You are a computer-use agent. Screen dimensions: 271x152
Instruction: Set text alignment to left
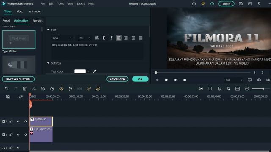pos(119,38)
